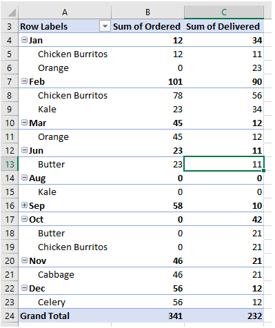Collapse the Jan group
Screen dimensions: 275x328
(x=24, y=40)
